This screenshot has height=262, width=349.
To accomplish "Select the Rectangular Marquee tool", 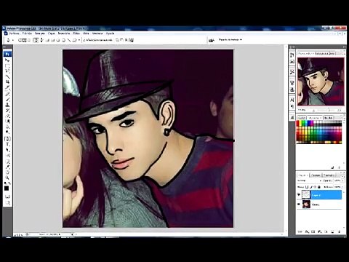I will (7, 65).
